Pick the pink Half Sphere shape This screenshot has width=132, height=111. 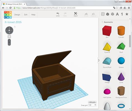pyautogui.click(x=107, y=91)
